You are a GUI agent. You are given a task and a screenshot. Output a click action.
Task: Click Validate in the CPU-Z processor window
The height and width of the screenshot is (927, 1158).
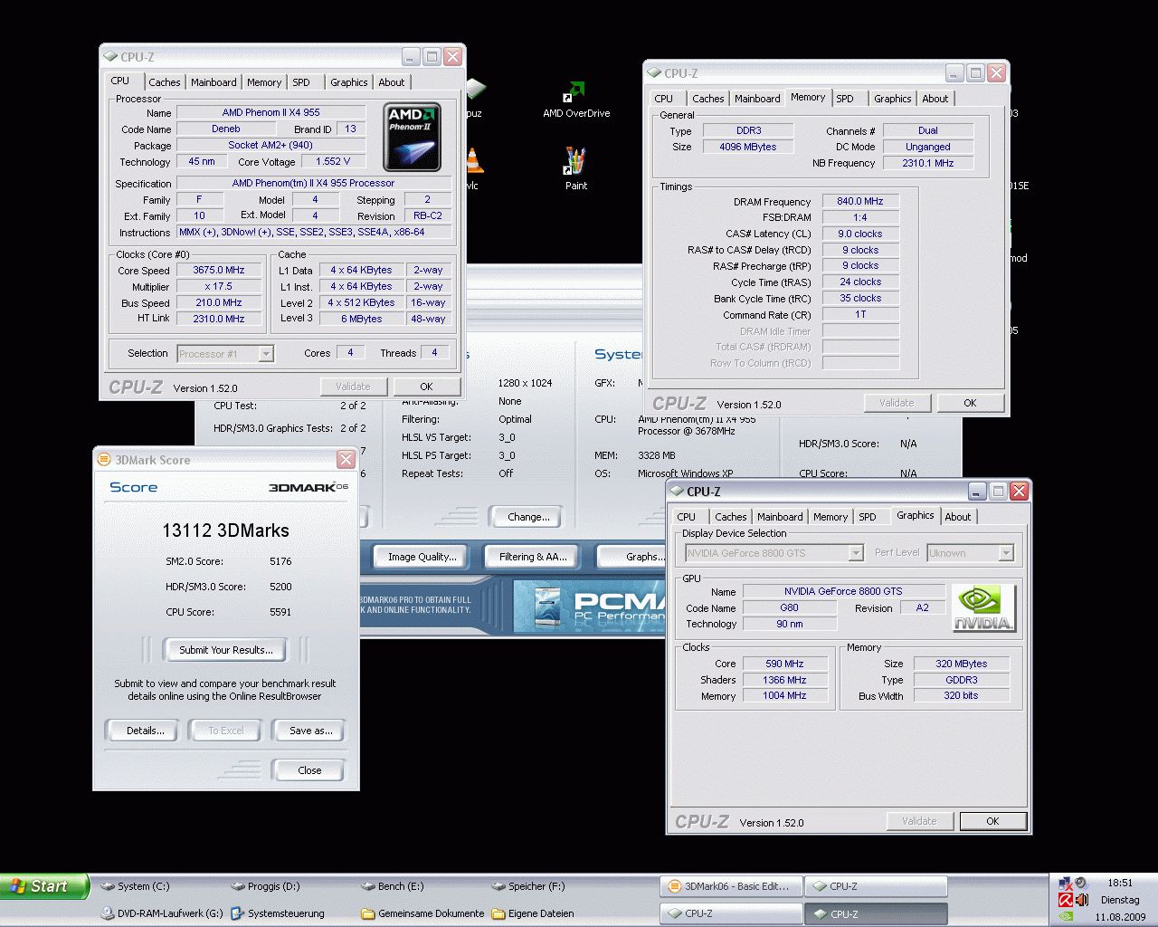pos(353,387)
